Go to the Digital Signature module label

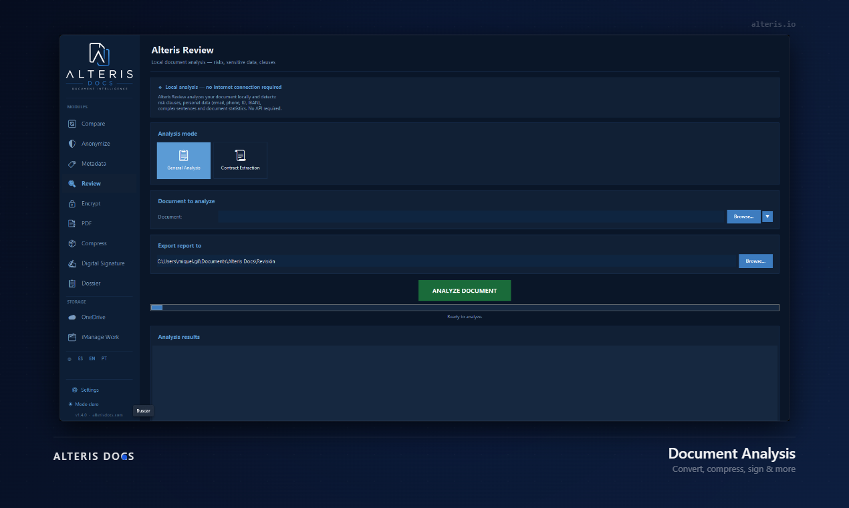point(103,264)
